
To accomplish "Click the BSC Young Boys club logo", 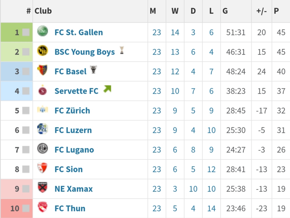I will (42, 51).
